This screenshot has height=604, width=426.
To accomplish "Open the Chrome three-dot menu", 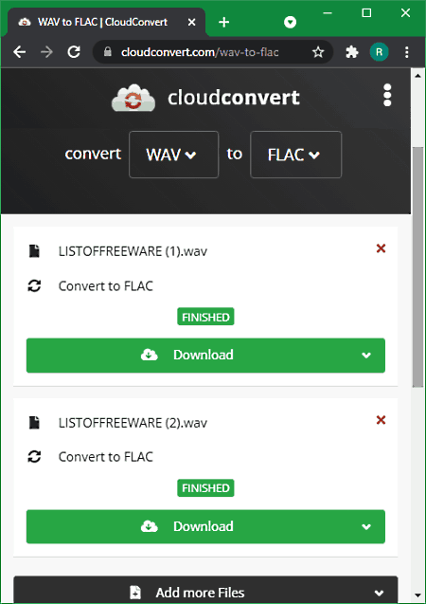I will 407,52.
